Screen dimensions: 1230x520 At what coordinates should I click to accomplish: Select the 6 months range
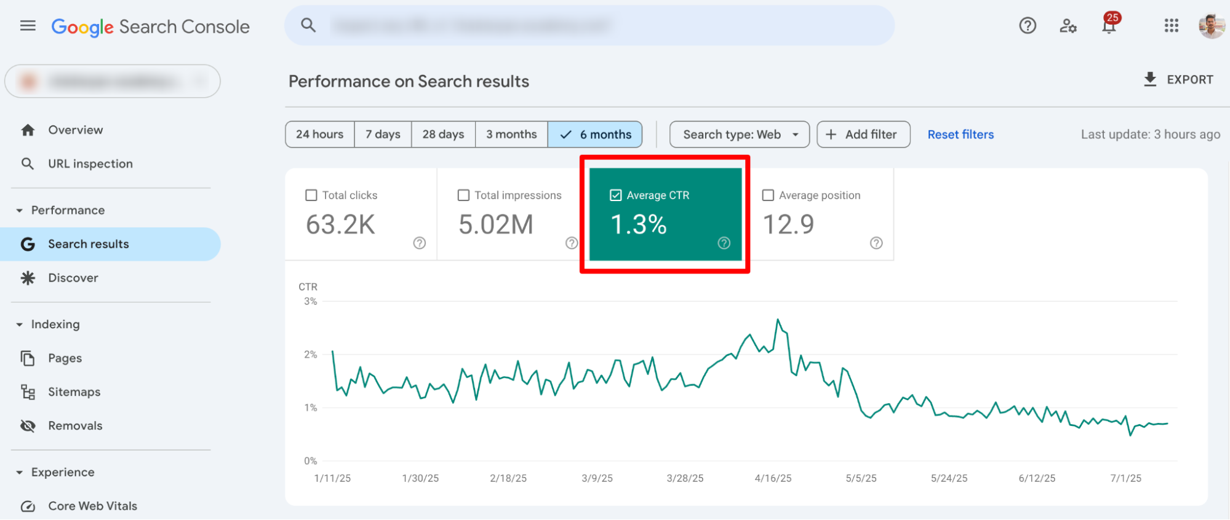click(595, 135)
